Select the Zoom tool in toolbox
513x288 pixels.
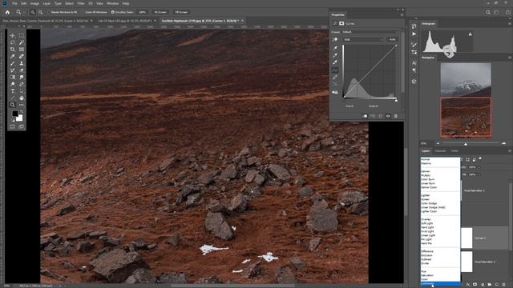coord(13,105)
